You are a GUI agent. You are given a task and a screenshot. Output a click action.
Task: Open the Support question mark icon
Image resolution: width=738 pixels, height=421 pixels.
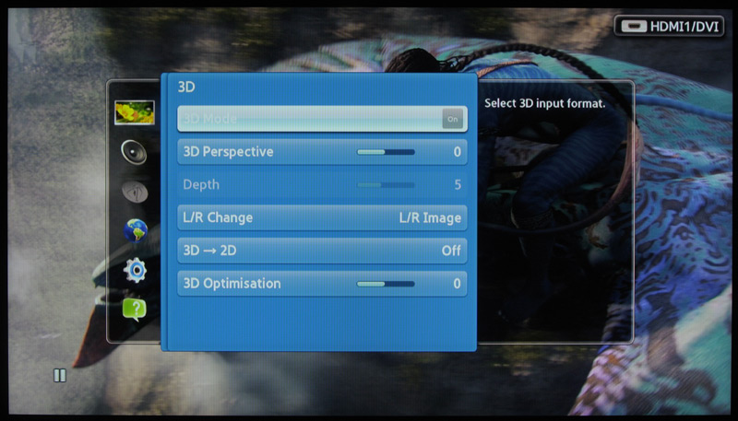[135, 310]
